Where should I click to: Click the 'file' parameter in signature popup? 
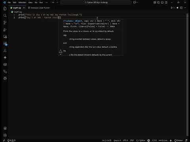(65, 51)
